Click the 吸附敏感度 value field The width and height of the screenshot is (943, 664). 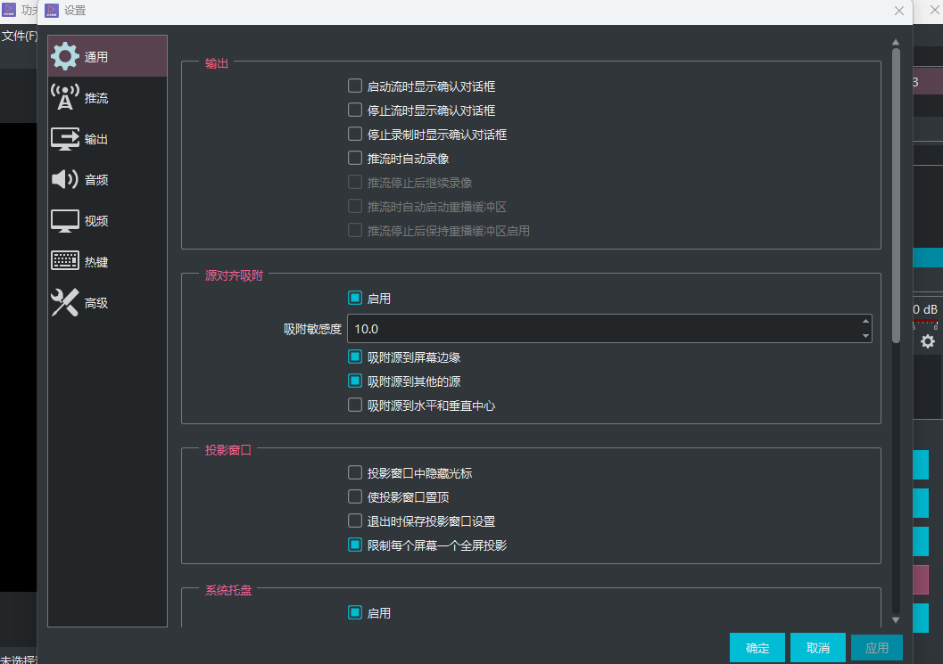[602, 329]
